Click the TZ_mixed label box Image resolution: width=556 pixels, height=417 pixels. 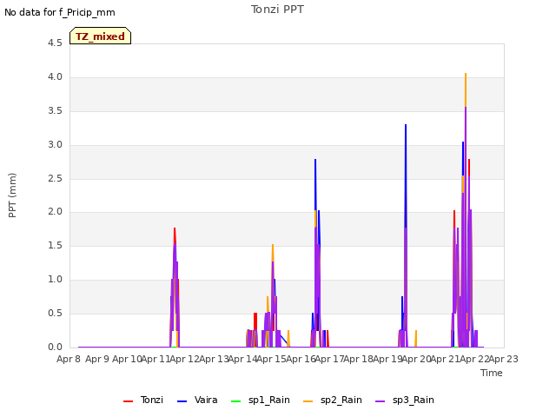101,36
